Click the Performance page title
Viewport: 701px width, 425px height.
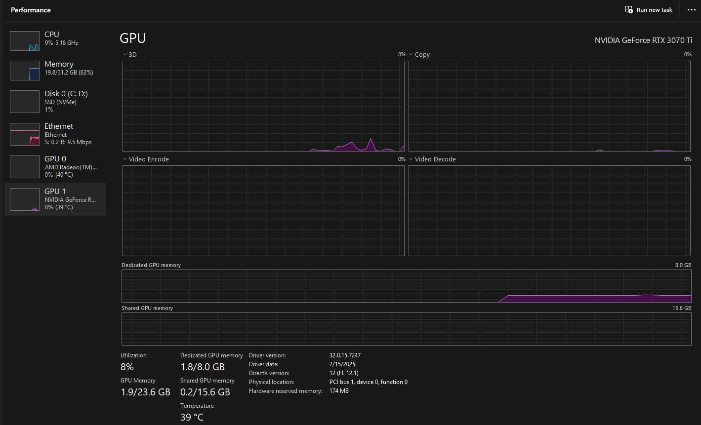pos(31,10)
